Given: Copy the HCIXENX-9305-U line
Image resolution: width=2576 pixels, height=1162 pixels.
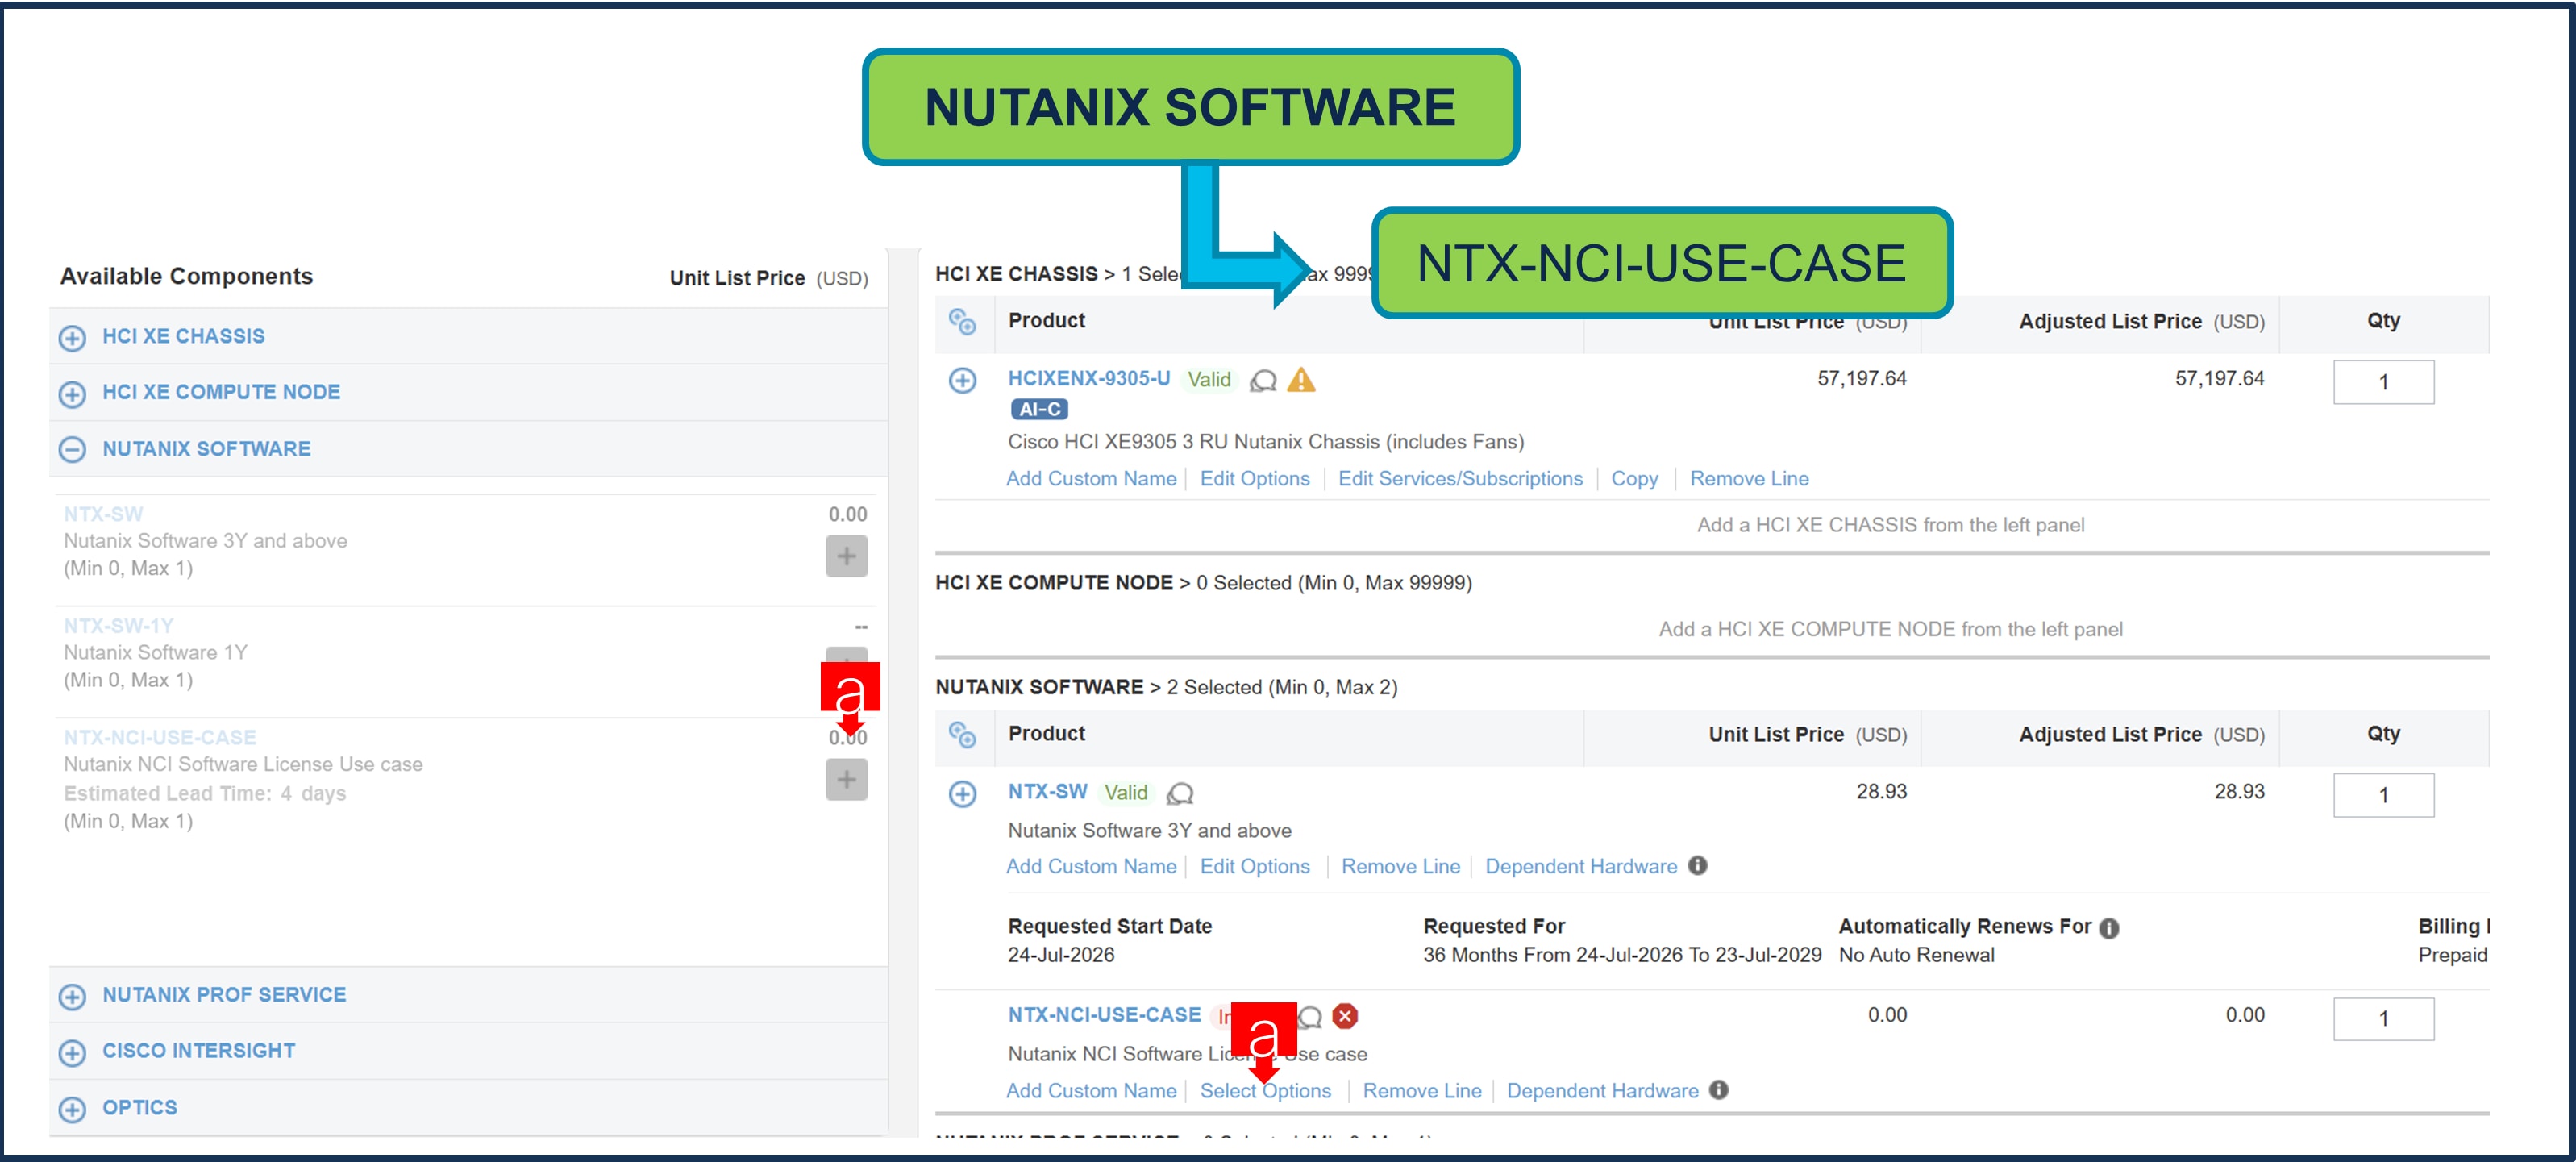Looking at the screenshot, I should coord(1634,478).
